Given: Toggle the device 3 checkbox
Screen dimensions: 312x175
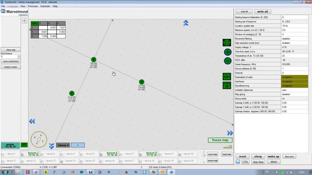Looking at the screenshot, I should point(42,155).
